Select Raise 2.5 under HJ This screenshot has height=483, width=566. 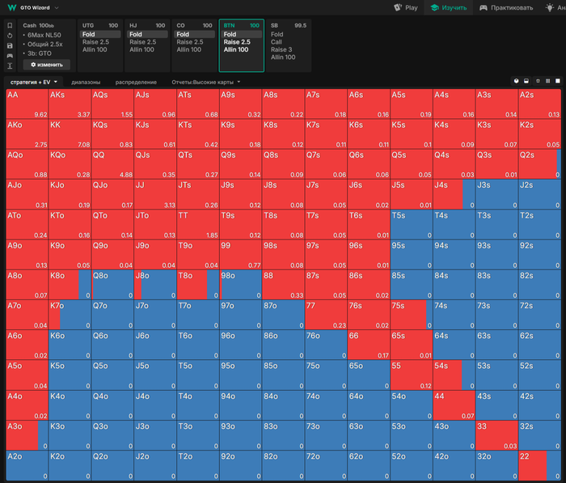(143, 42)
